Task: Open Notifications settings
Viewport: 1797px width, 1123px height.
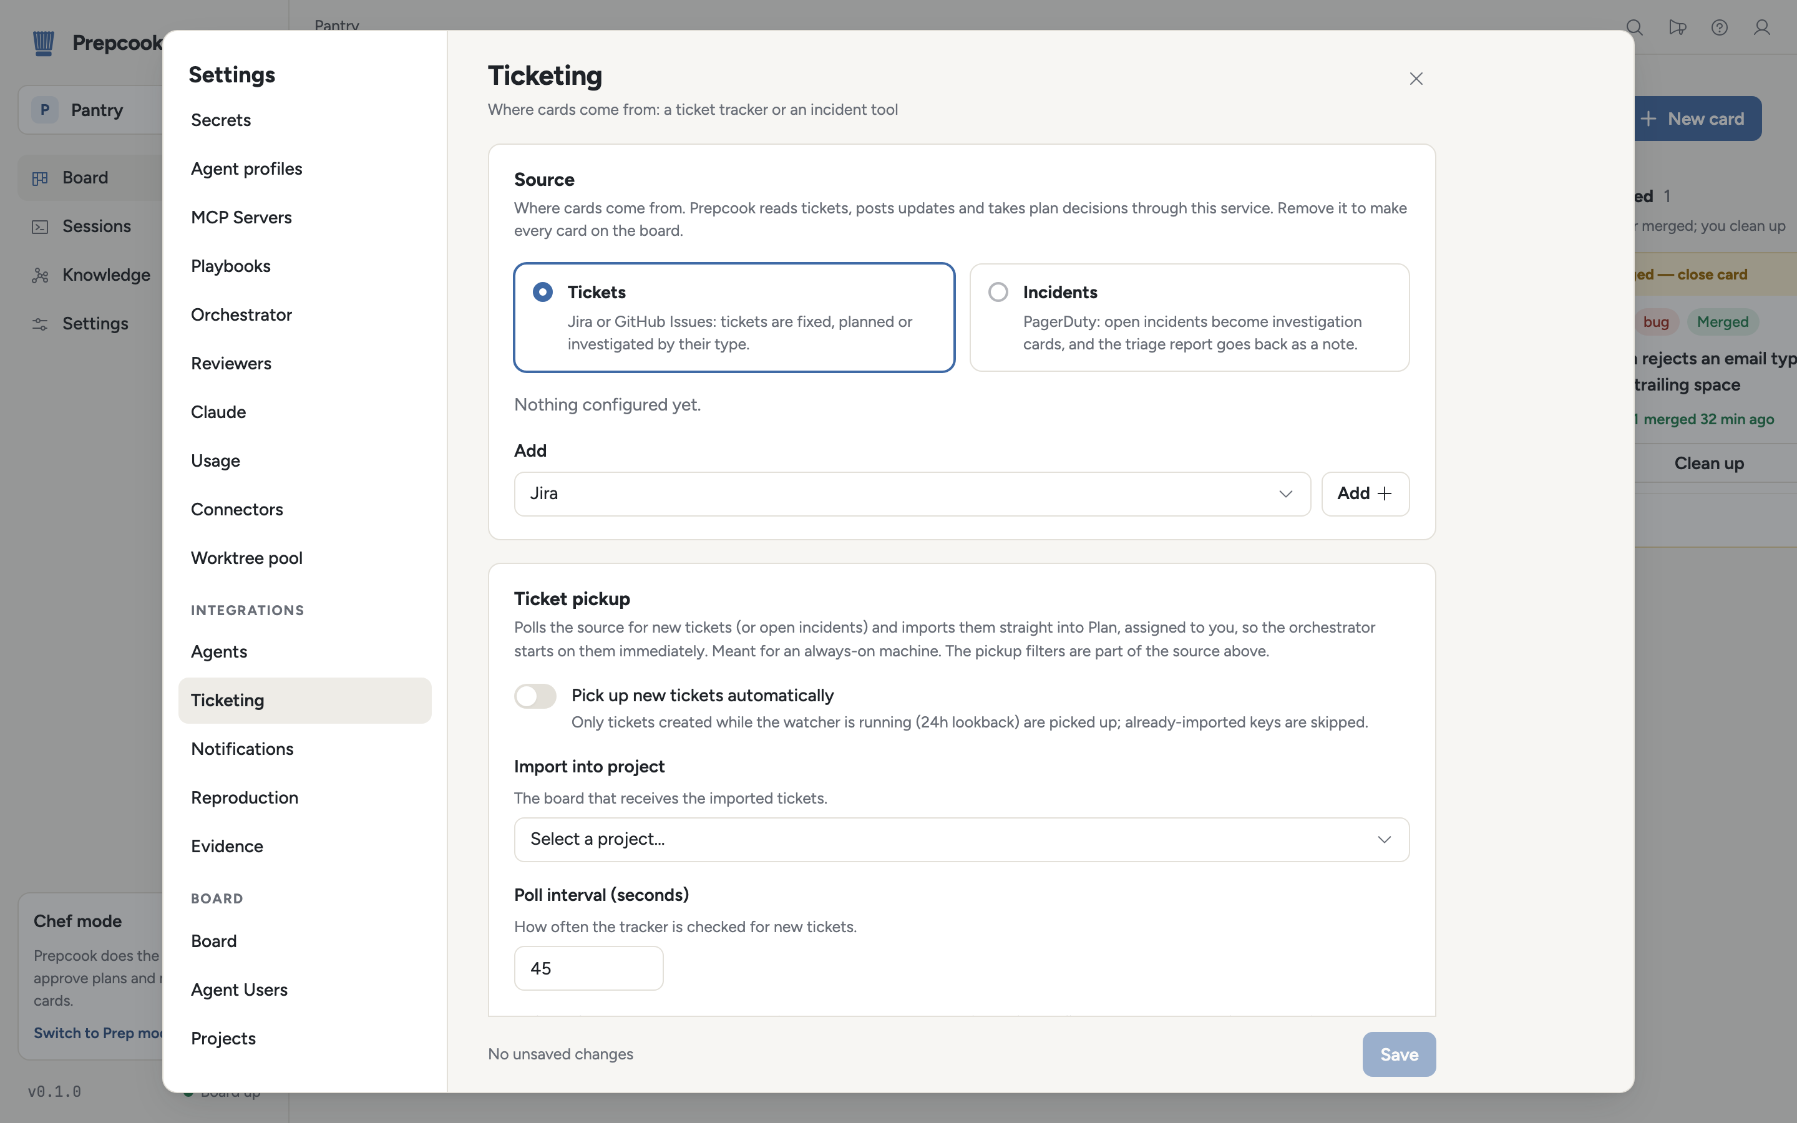Action: pos(304,749)
